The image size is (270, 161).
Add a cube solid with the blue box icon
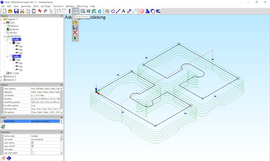click(158, 11)
